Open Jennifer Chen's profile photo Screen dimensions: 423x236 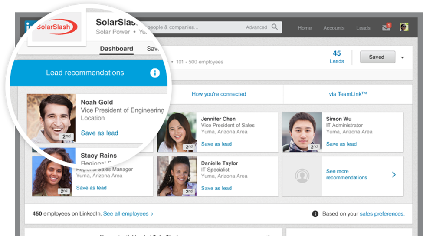point(177,132)
